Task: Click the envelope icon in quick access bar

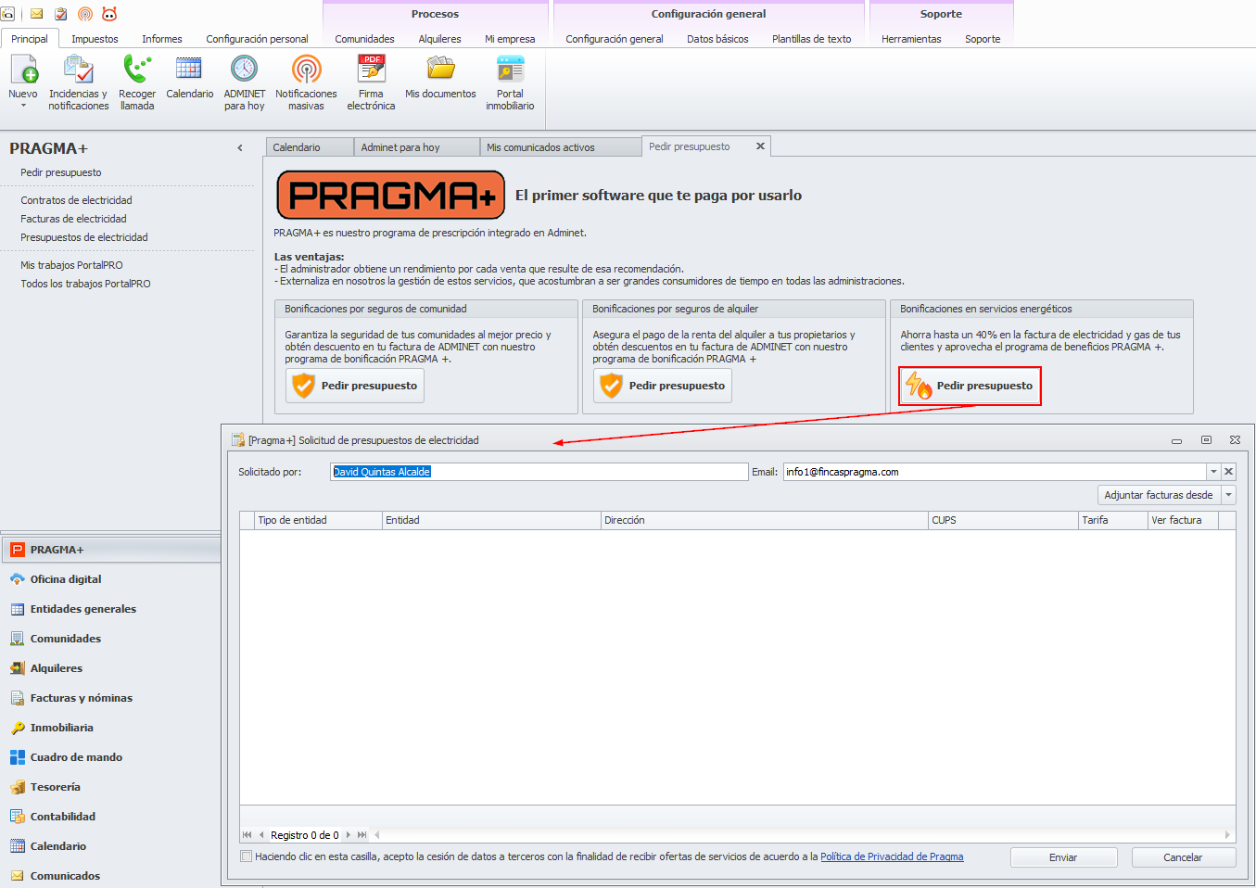Action: pos(37,14)
